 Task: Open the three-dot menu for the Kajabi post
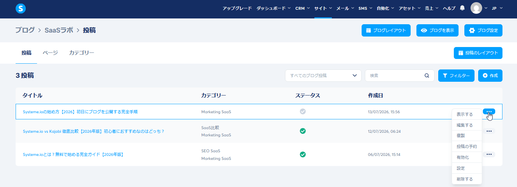click(489, 131)
